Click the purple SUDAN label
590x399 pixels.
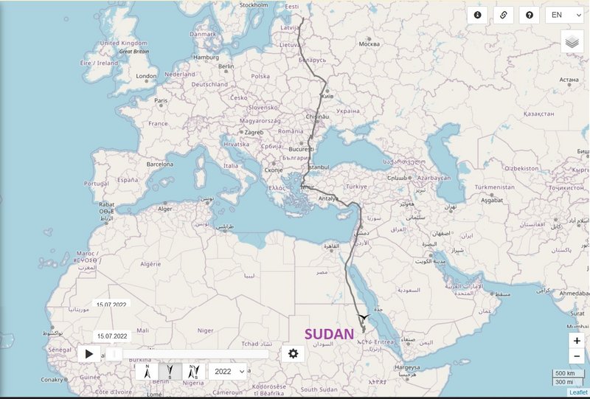coord(329,334)
